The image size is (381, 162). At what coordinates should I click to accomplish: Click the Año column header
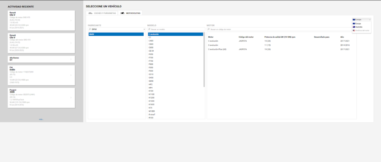(342, 37)
